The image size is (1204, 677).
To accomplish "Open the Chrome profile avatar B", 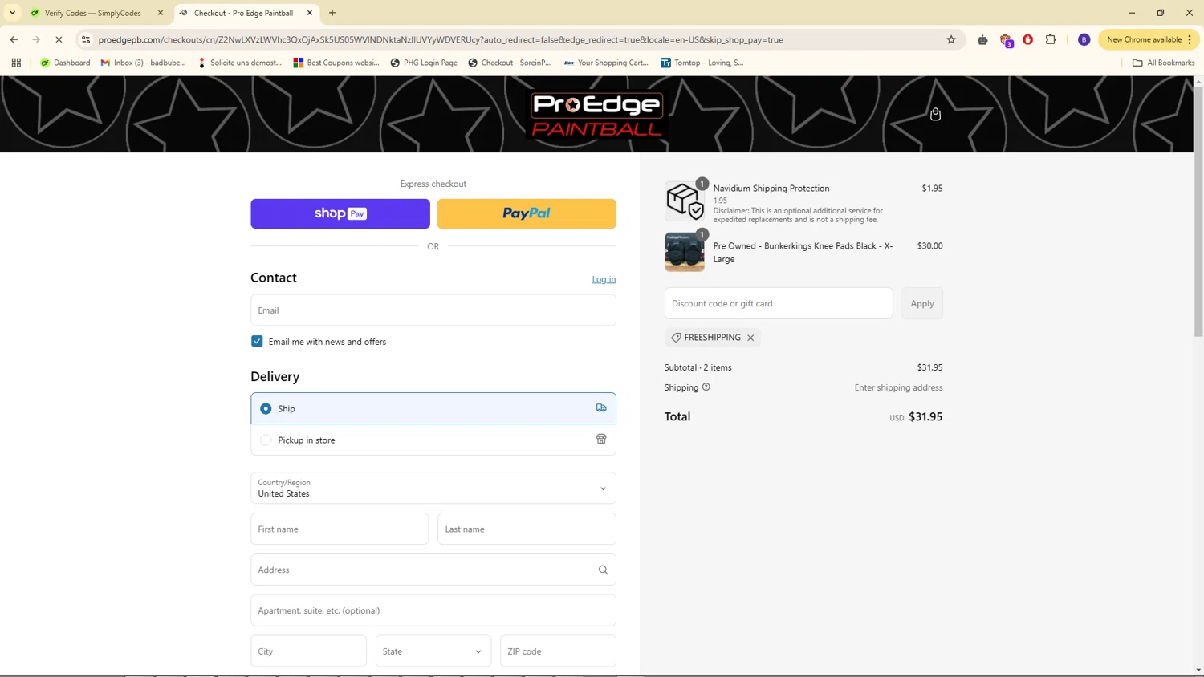I will click(1084, 39).
